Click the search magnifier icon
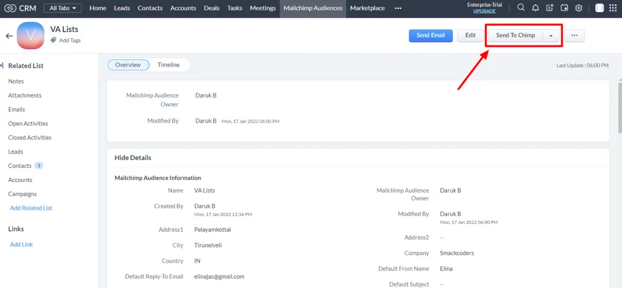 coord(521,8)
